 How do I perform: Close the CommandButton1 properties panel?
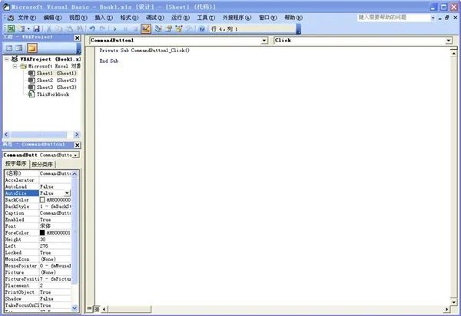coord(78,145)
